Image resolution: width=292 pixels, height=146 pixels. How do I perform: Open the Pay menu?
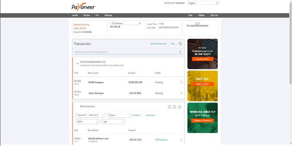[97, 15]
